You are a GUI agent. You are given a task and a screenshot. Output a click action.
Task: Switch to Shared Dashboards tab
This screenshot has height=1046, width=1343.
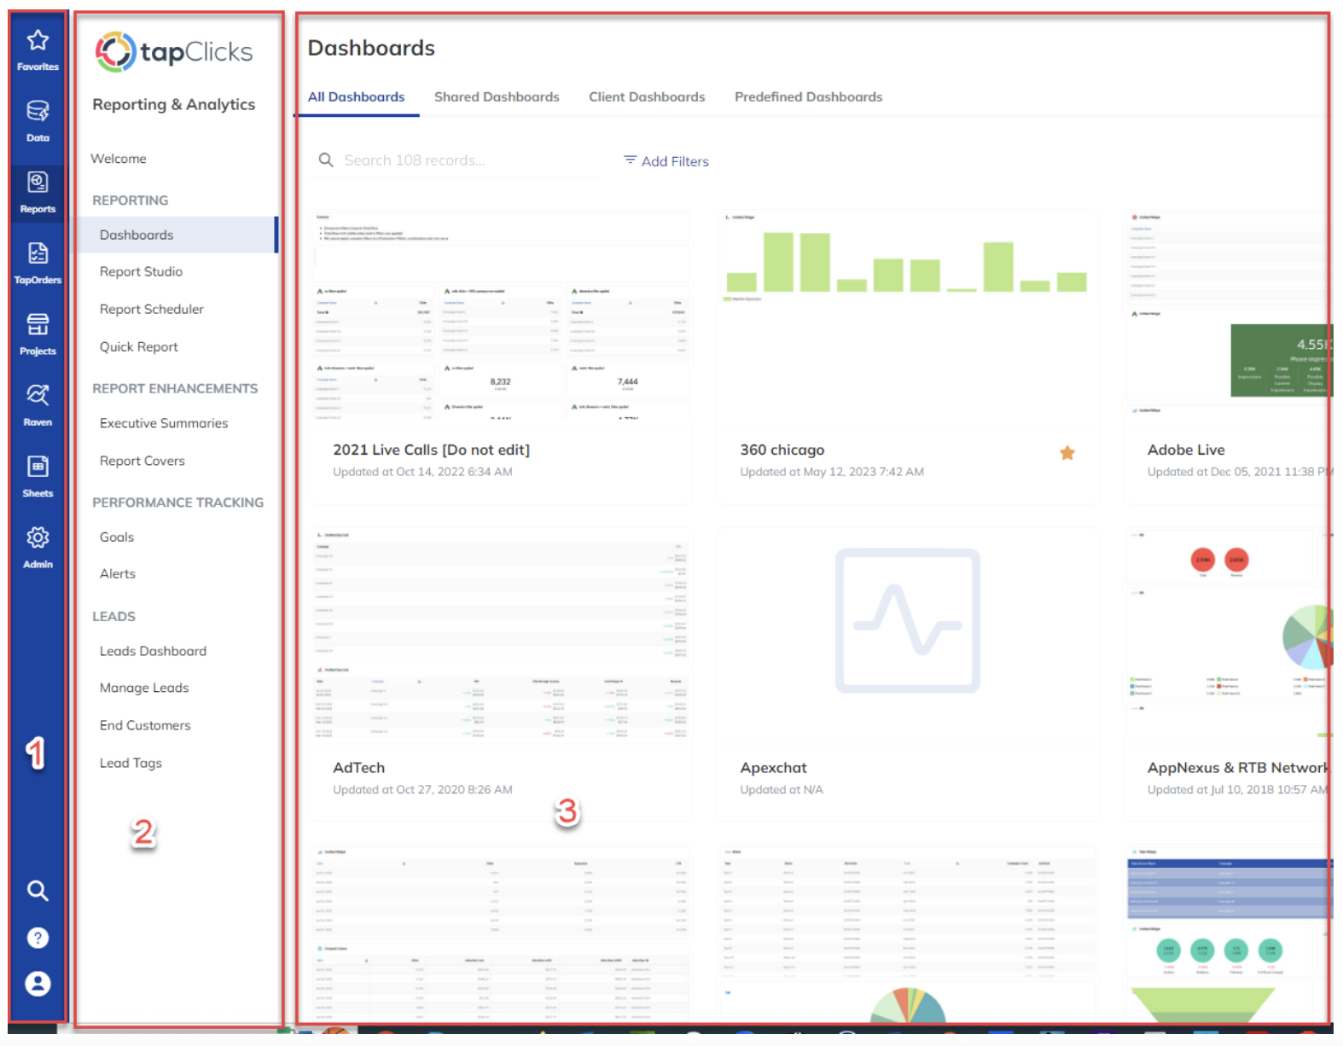click(497, 97)
